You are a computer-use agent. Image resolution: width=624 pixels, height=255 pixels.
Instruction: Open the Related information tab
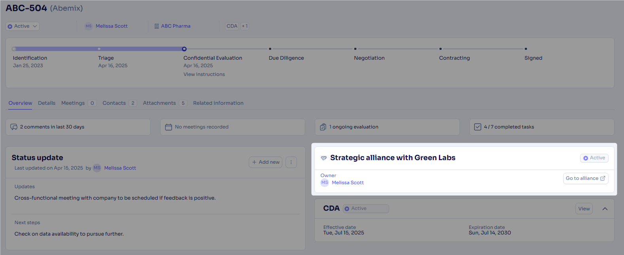pyautogui.click(x=218, y=103)
